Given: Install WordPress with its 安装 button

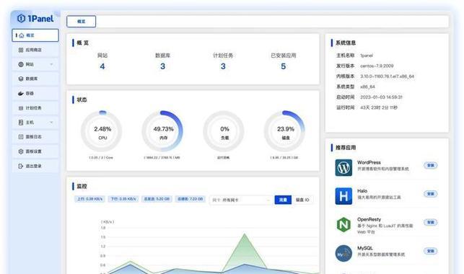Looking at the screenshot, I should point(431,165).
